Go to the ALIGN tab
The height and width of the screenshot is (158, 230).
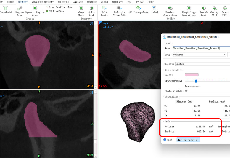point(104,2)
